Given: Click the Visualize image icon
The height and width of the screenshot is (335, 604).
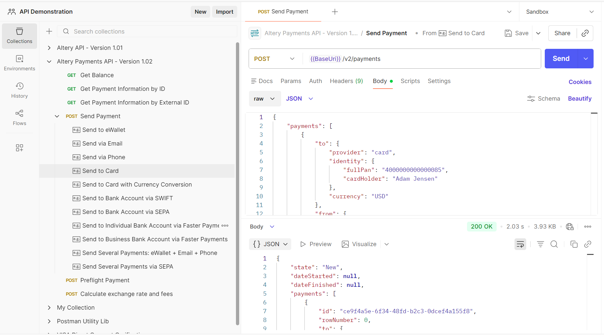Looking at the screenshot, I should (345, 244).
